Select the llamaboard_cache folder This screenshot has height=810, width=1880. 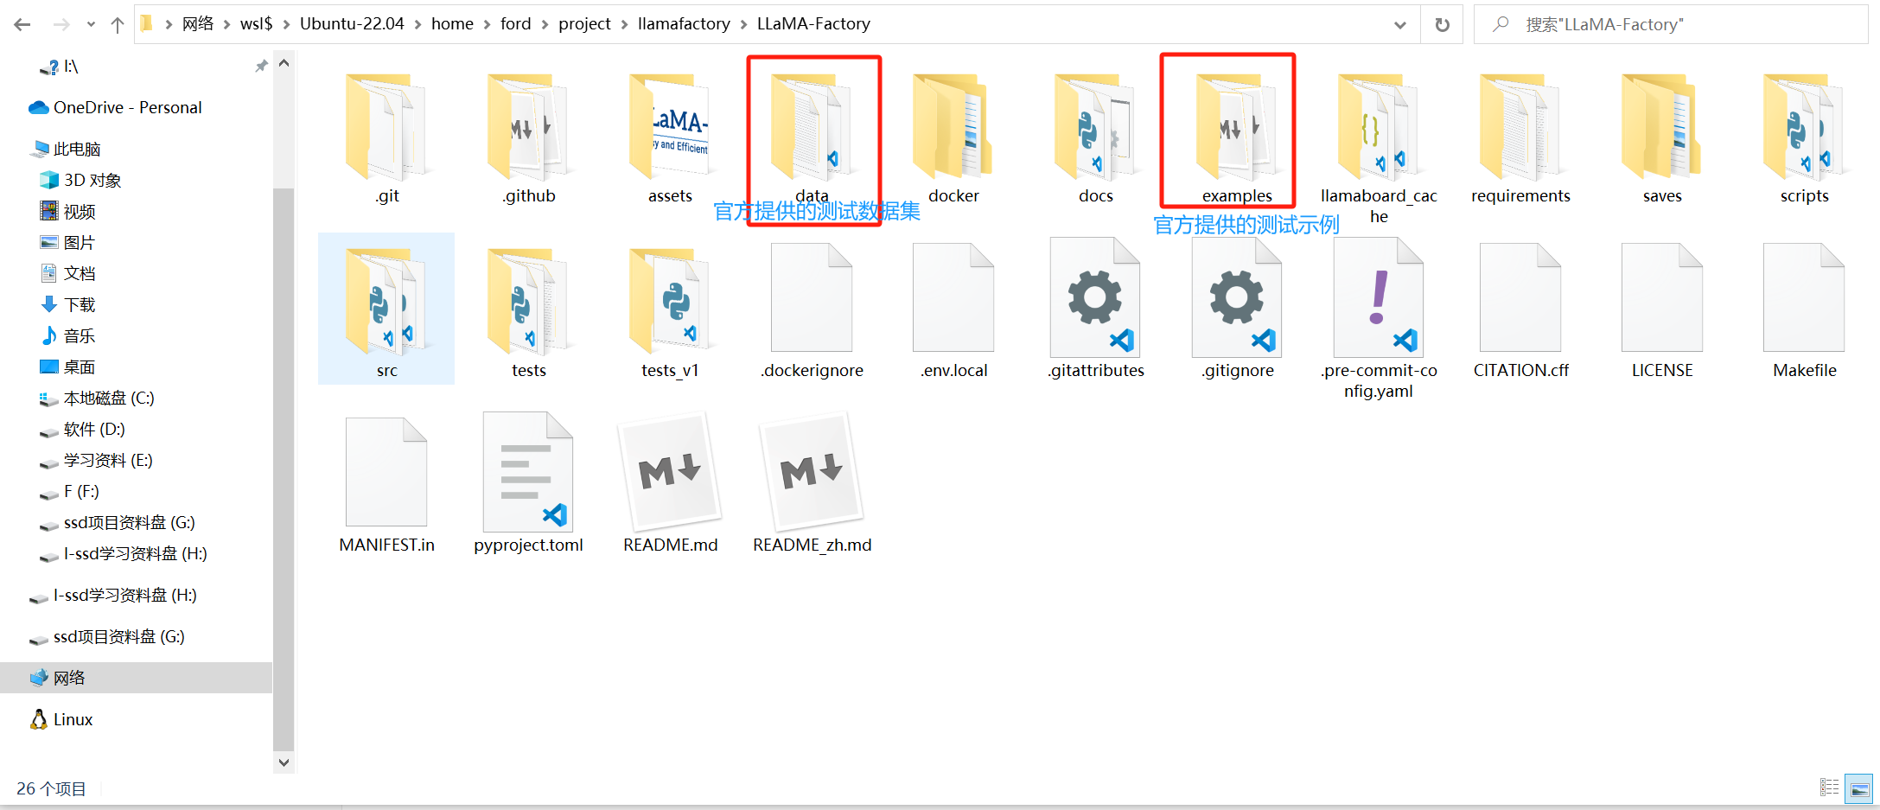tap(1379, 147)
